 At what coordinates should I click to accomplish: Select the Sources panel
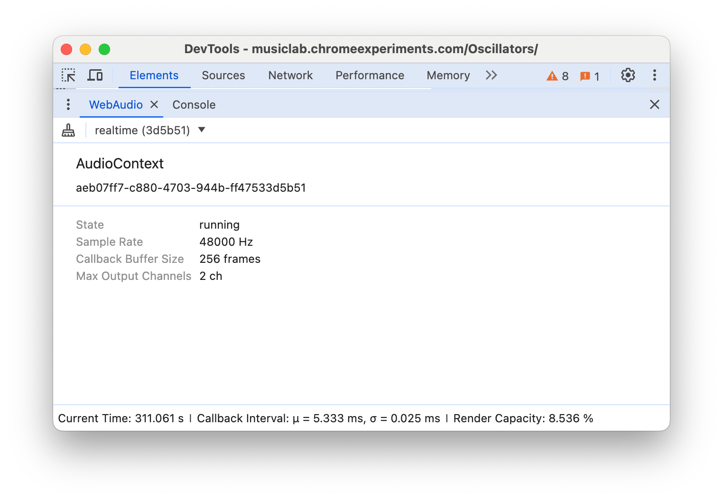(x=223, y=75)
